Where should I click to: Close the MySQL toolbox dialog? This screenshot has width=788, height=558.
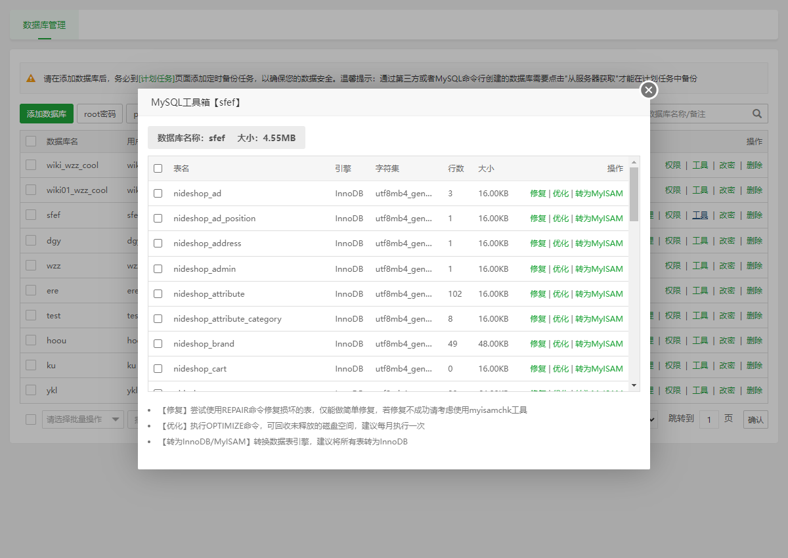649,90
